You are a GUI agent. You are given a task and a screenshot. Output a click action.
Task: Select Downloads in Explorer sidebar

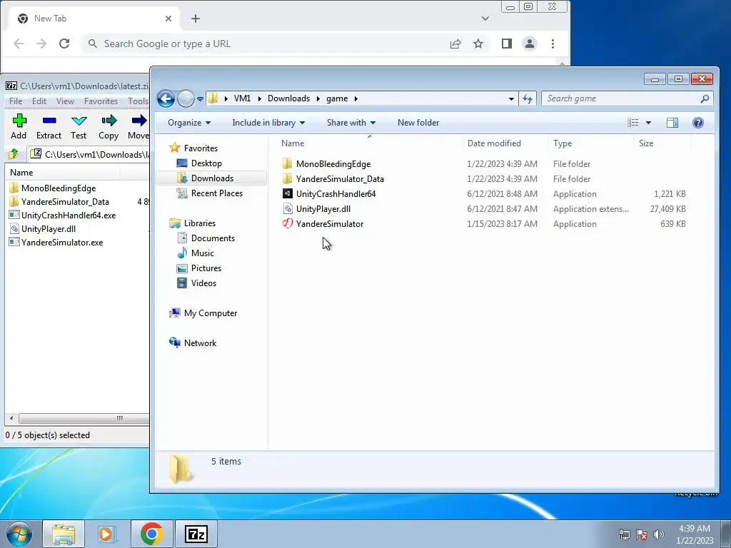click(x=212, y=178)
